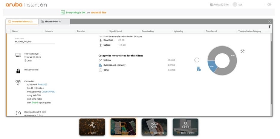Image resolution: width=280 pixels, height=139 pixels.
Task: Sort by the Uploading column header
Action: click(178, 31)
